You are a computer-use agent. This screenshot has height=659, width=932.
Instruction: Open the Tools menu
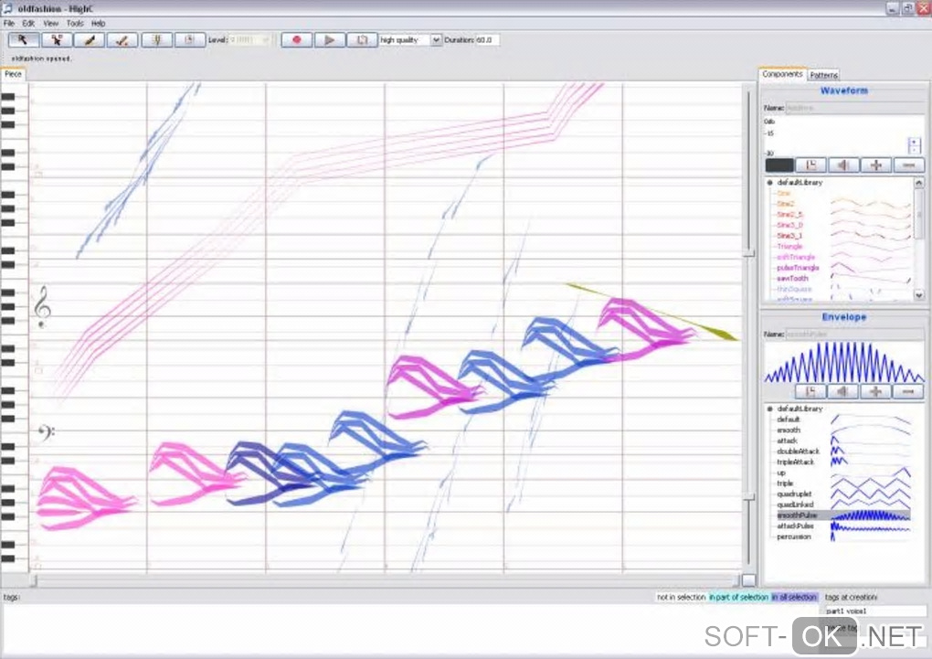coord(75,23)
